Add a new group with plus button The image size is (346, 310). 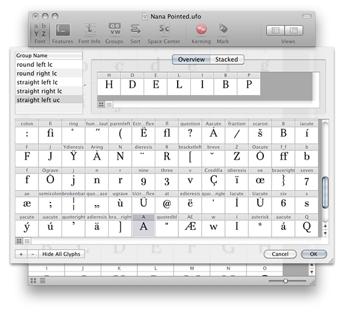click(21, 254)
